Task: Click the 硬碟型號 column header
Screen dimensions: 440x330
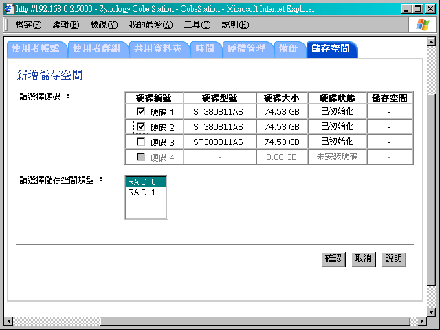Action: click(220, 98)
